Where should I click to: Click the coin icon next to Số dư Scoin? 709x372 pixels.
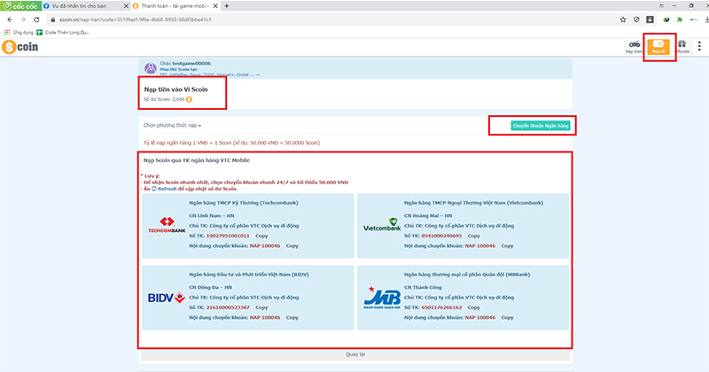(x=189, y=99)
